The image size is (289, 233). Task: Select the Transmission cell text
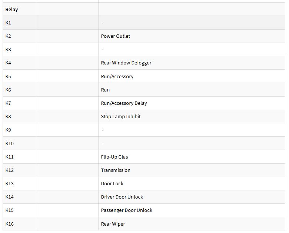(x=116, y=170)
